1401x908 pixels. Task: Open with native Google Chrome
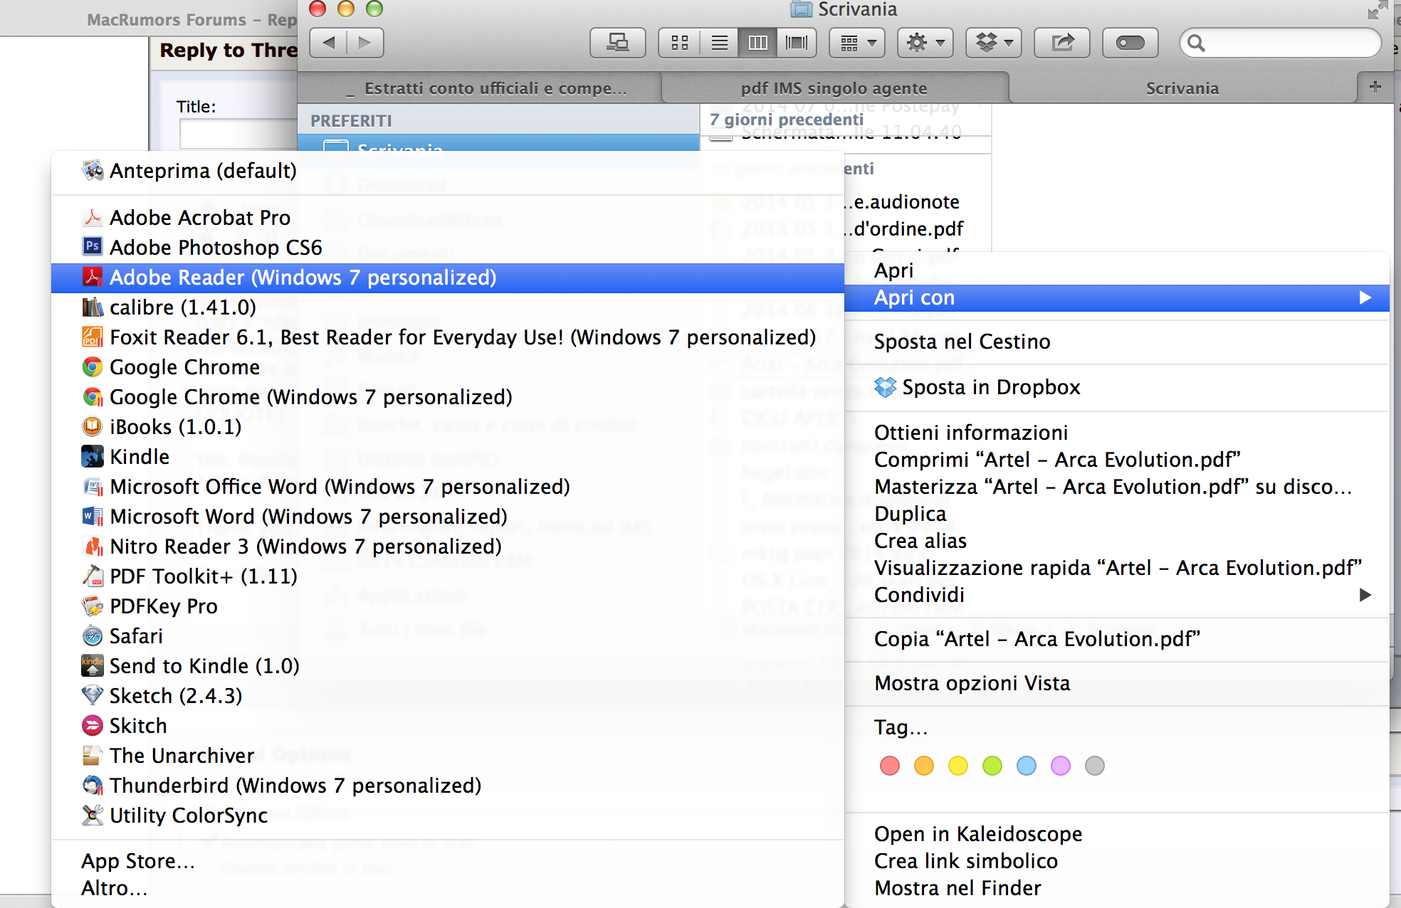click(448, 367)
